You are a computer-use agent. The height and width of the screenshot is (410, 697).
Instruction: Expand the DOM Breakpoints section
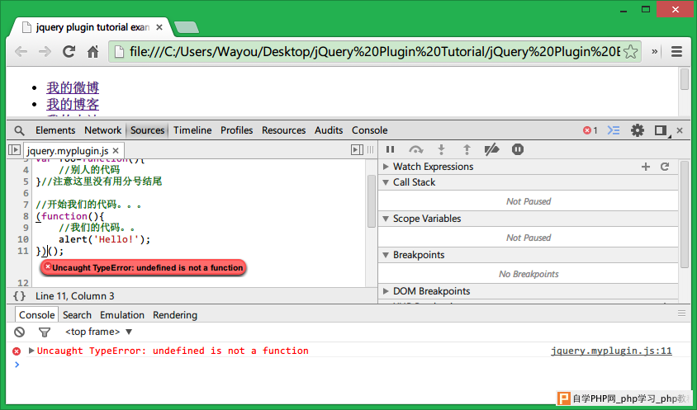pyautogui.click(x=386, y=291)
